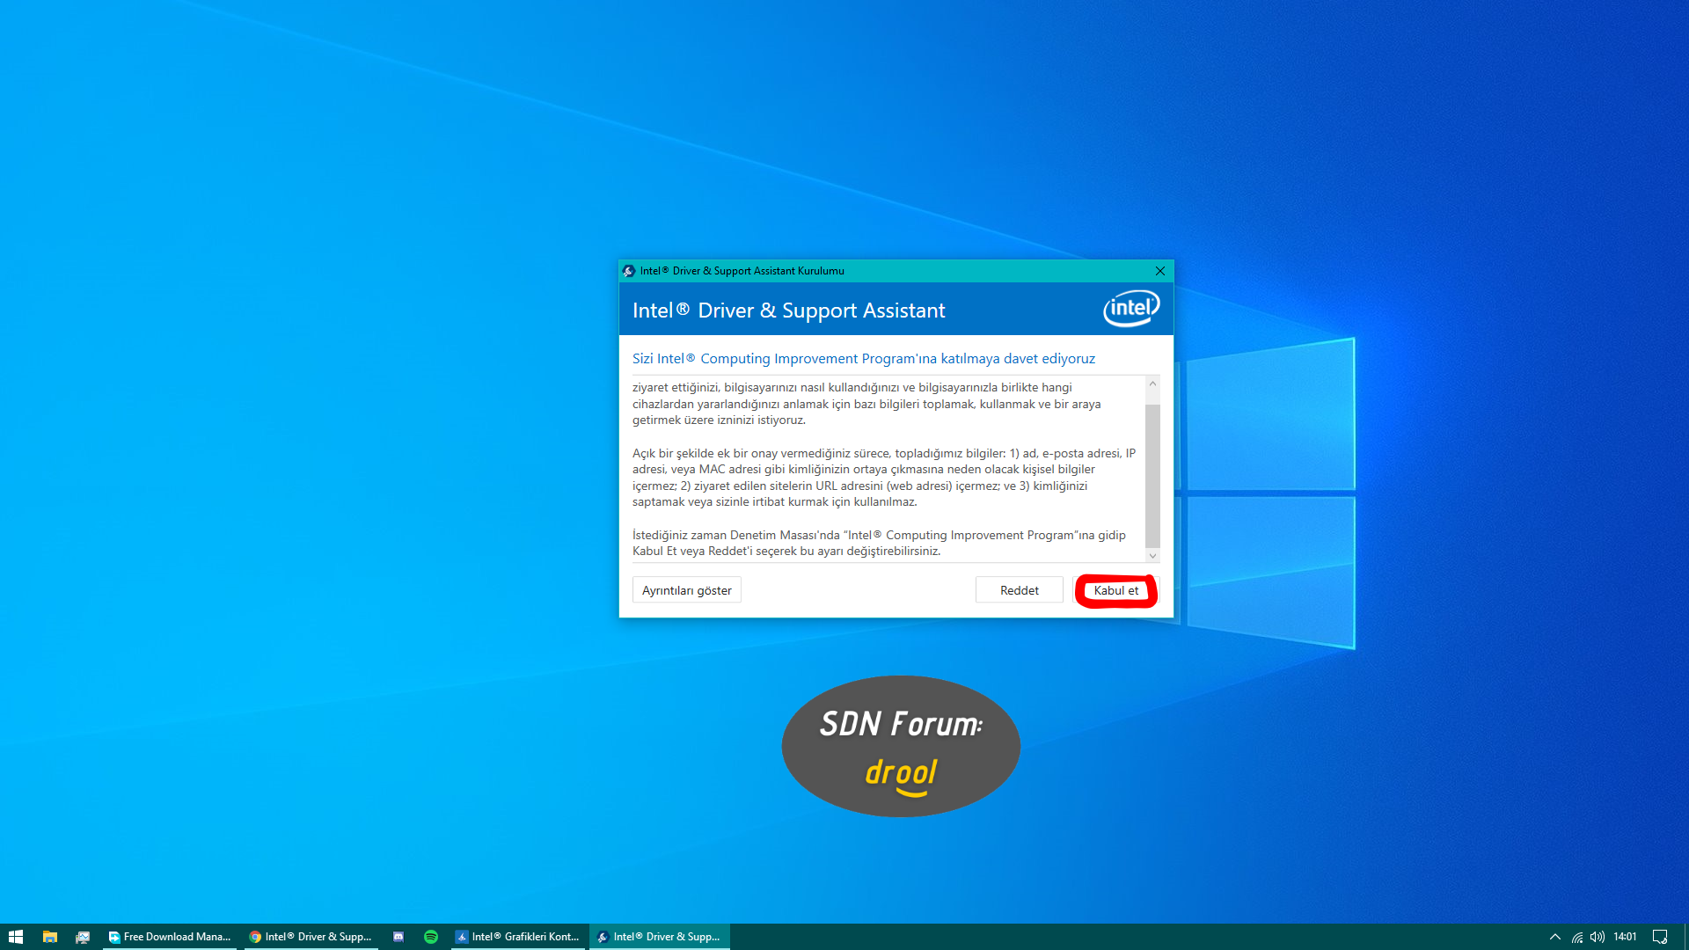Switch to the Chrome Intel Driver & Support tab
Image resolution: width=1689 pixels, height=950 pixels.
point(311,937)
